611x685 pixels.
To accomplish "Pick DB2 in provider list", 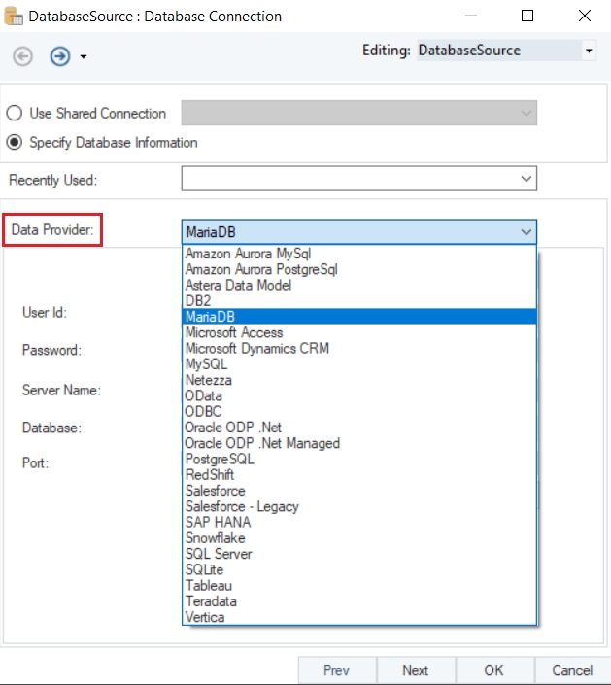I will [359, 300].
